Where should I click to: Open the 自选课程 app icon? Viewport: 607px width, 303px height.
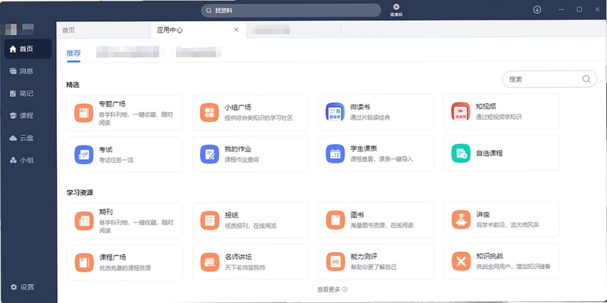pos(461,153)
